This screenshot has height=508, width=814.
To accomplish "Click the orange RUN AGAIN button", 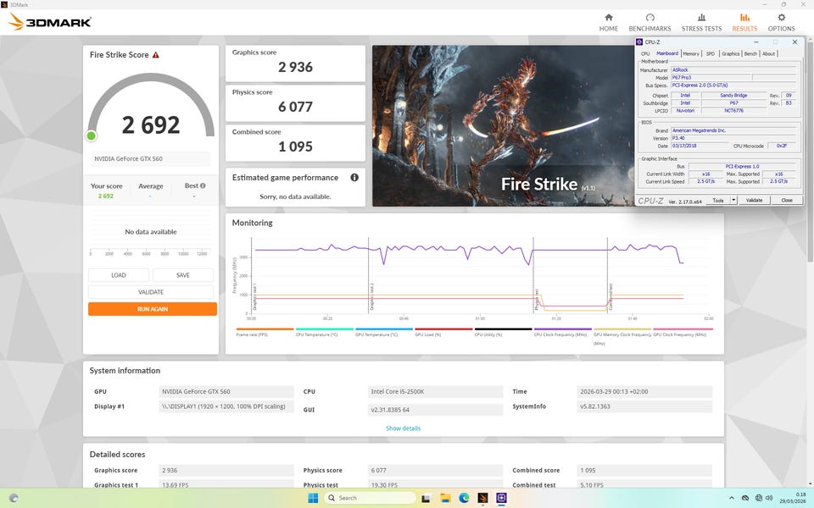I will 152,309.
